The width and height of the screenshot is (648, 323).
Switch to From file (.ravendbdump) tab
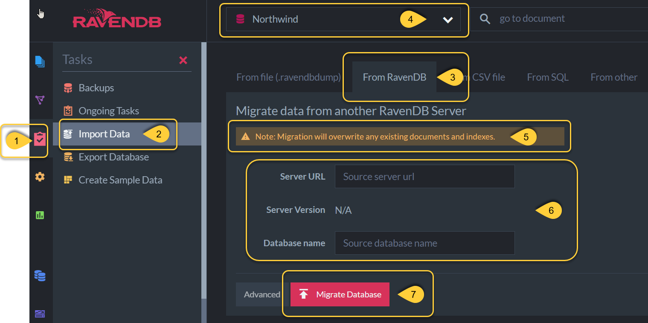coord(289,77)
